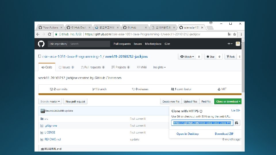Screen dimensions: 276x155
Task: Click Upload files button
Action: 190,101
